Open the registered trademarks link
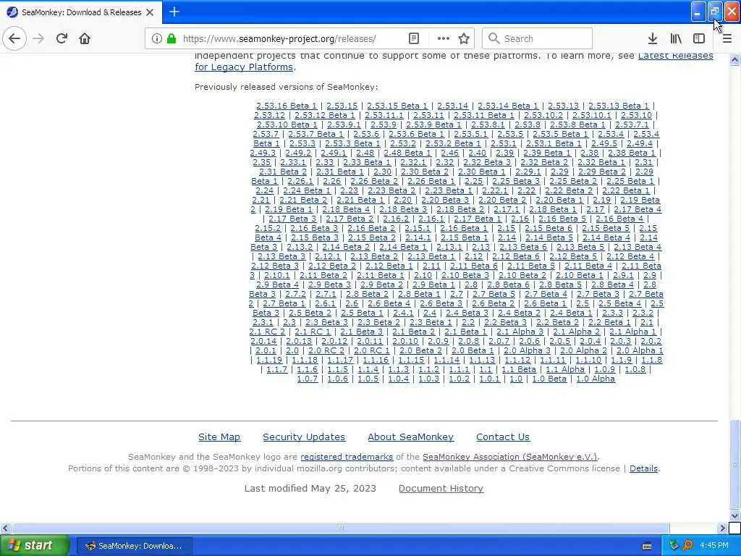This screenshot has height=556, width=741. pos(347,458)
